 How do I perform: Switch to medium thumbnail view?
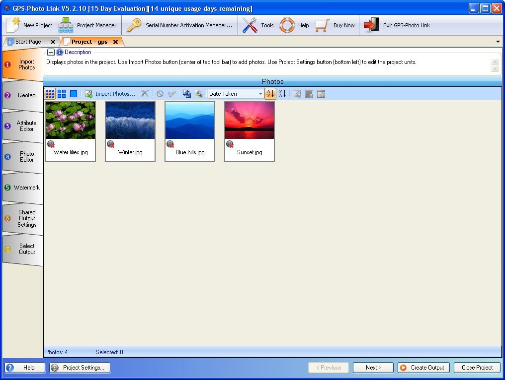(x=62, y=94)
